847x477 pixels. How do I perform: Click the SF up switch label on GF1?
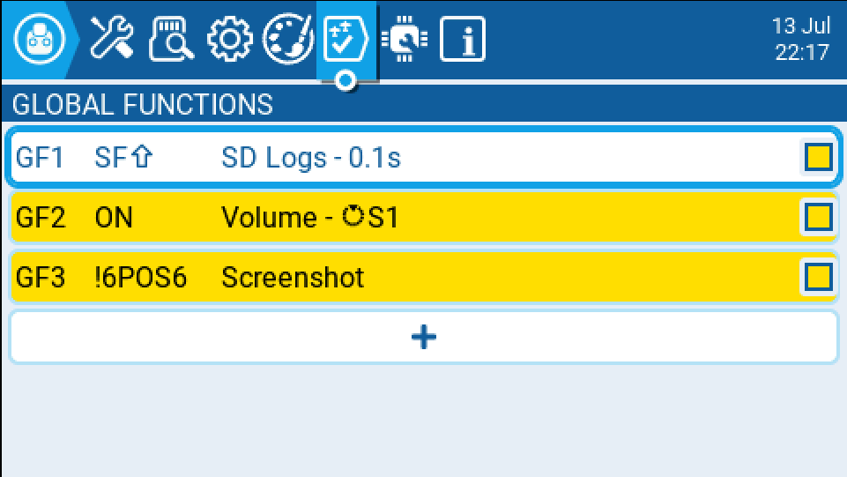123,157
